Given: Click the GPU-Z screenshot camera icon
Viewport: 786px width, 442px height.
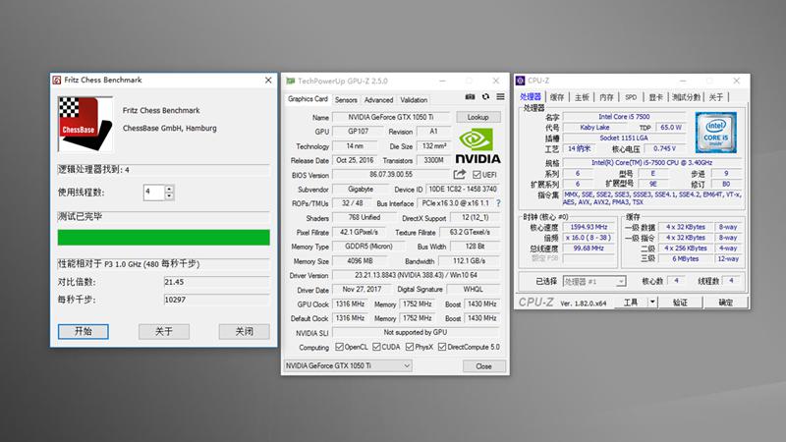Looking at the screenshot, I should point(471,96).
